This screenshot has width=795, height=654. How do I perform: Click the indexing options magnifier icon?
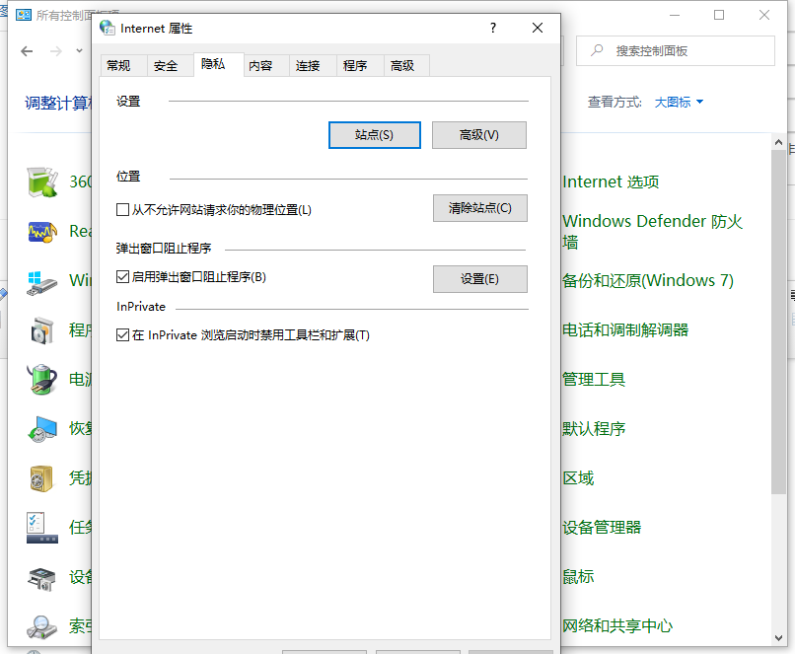tap(41, 626)
